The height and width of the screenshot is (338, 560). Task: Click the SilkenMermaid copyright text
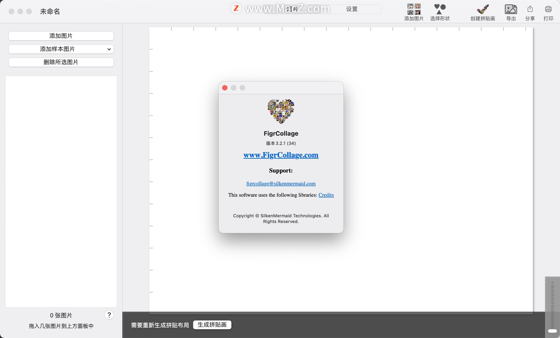click(x=281, y=219)
